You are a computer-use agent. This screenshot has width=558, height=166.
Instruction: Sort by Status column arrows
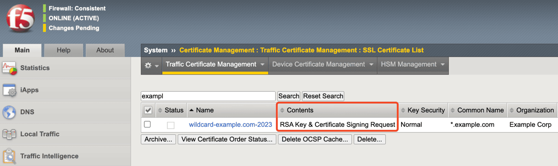(160, 110)
